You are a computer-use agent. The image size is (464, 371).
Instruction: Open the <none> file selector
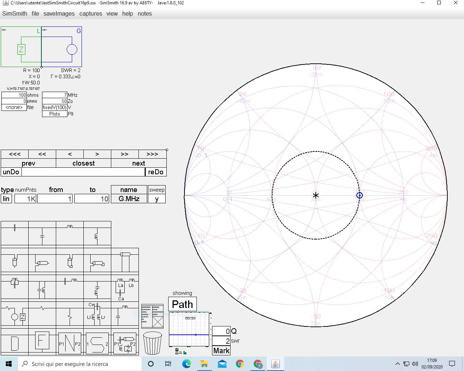pyautogui.click(x=14, y=107)
